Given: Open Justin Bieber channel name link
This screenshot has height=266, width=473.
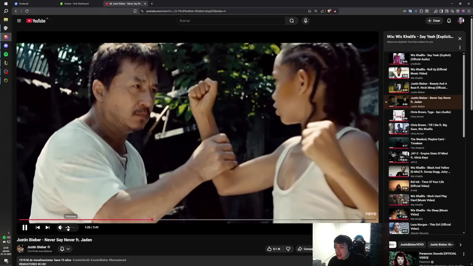Looking at the screenshot, I should (37, 247).
